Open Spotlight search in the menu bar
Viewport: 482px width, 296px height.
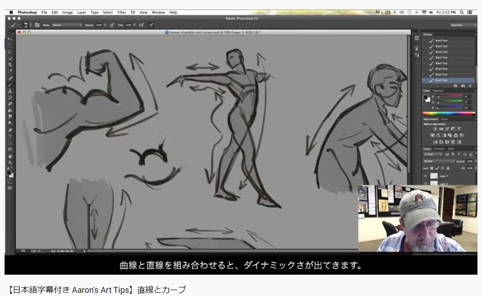(x=462, y=13)
